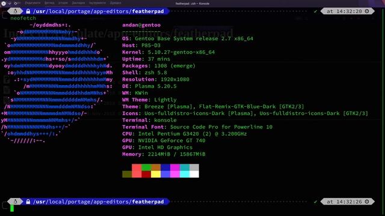Click the 'Kernel: 5.10.27-gentoo-x86_64' line
The image size is (385, 216).
pyautogui.click(x=168, y=52)
